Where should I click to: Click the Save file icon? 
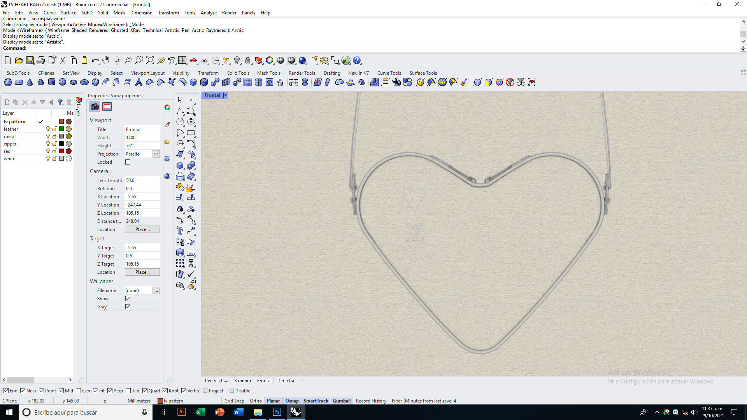(30, 61)
